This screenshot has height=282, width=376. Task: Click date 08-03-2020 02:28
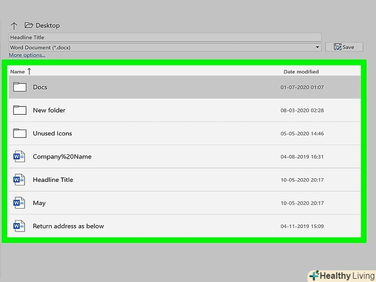pyautogui.click(x=302, y=111)
